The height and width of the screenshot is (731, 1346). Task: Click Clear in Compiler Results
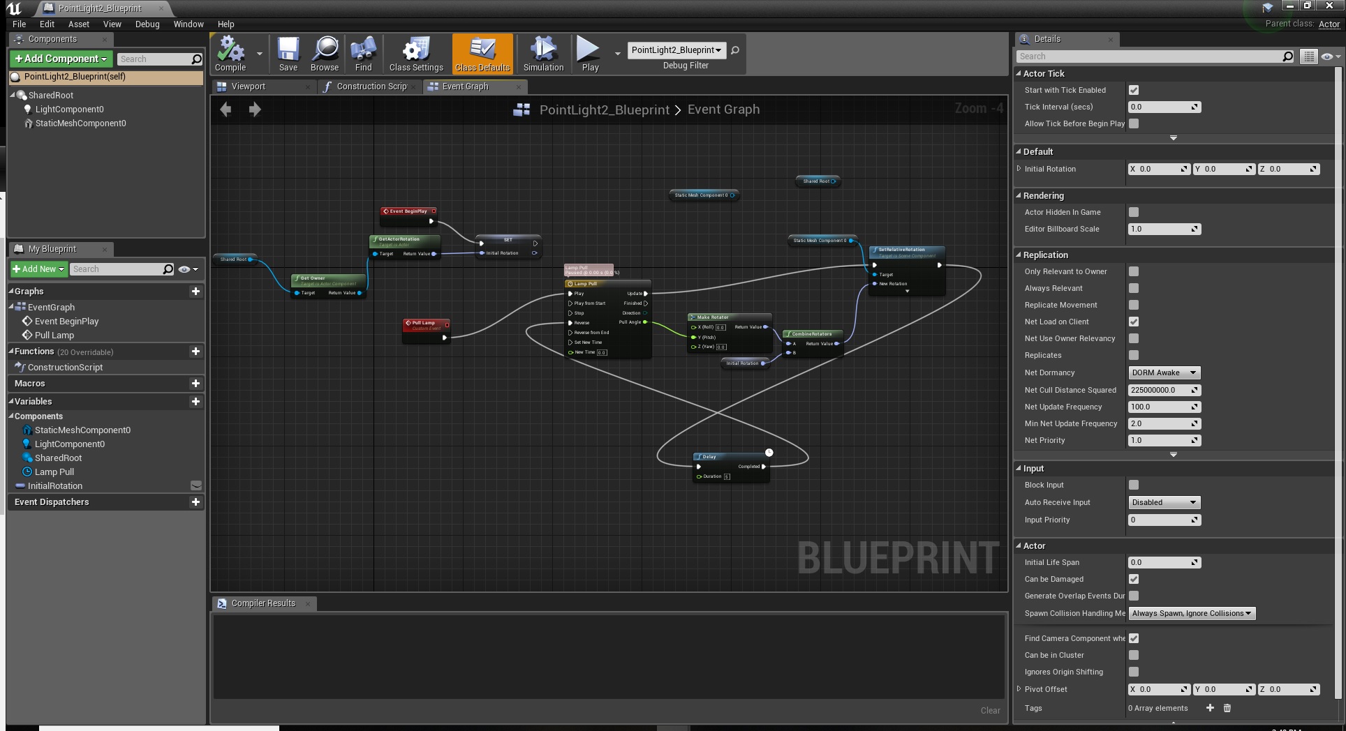click(990, 710)
